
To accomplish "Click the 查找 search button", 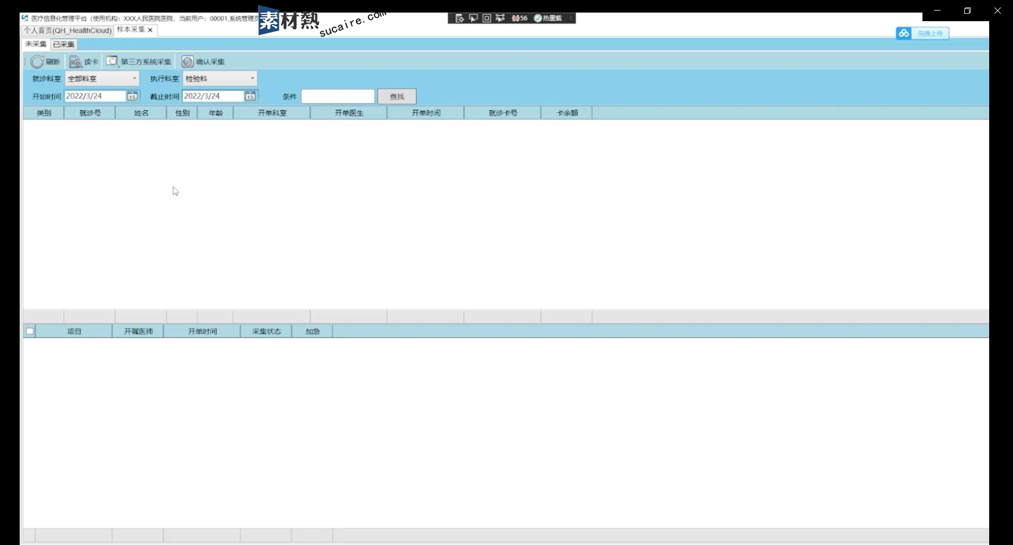I will (x=397, y=96).
